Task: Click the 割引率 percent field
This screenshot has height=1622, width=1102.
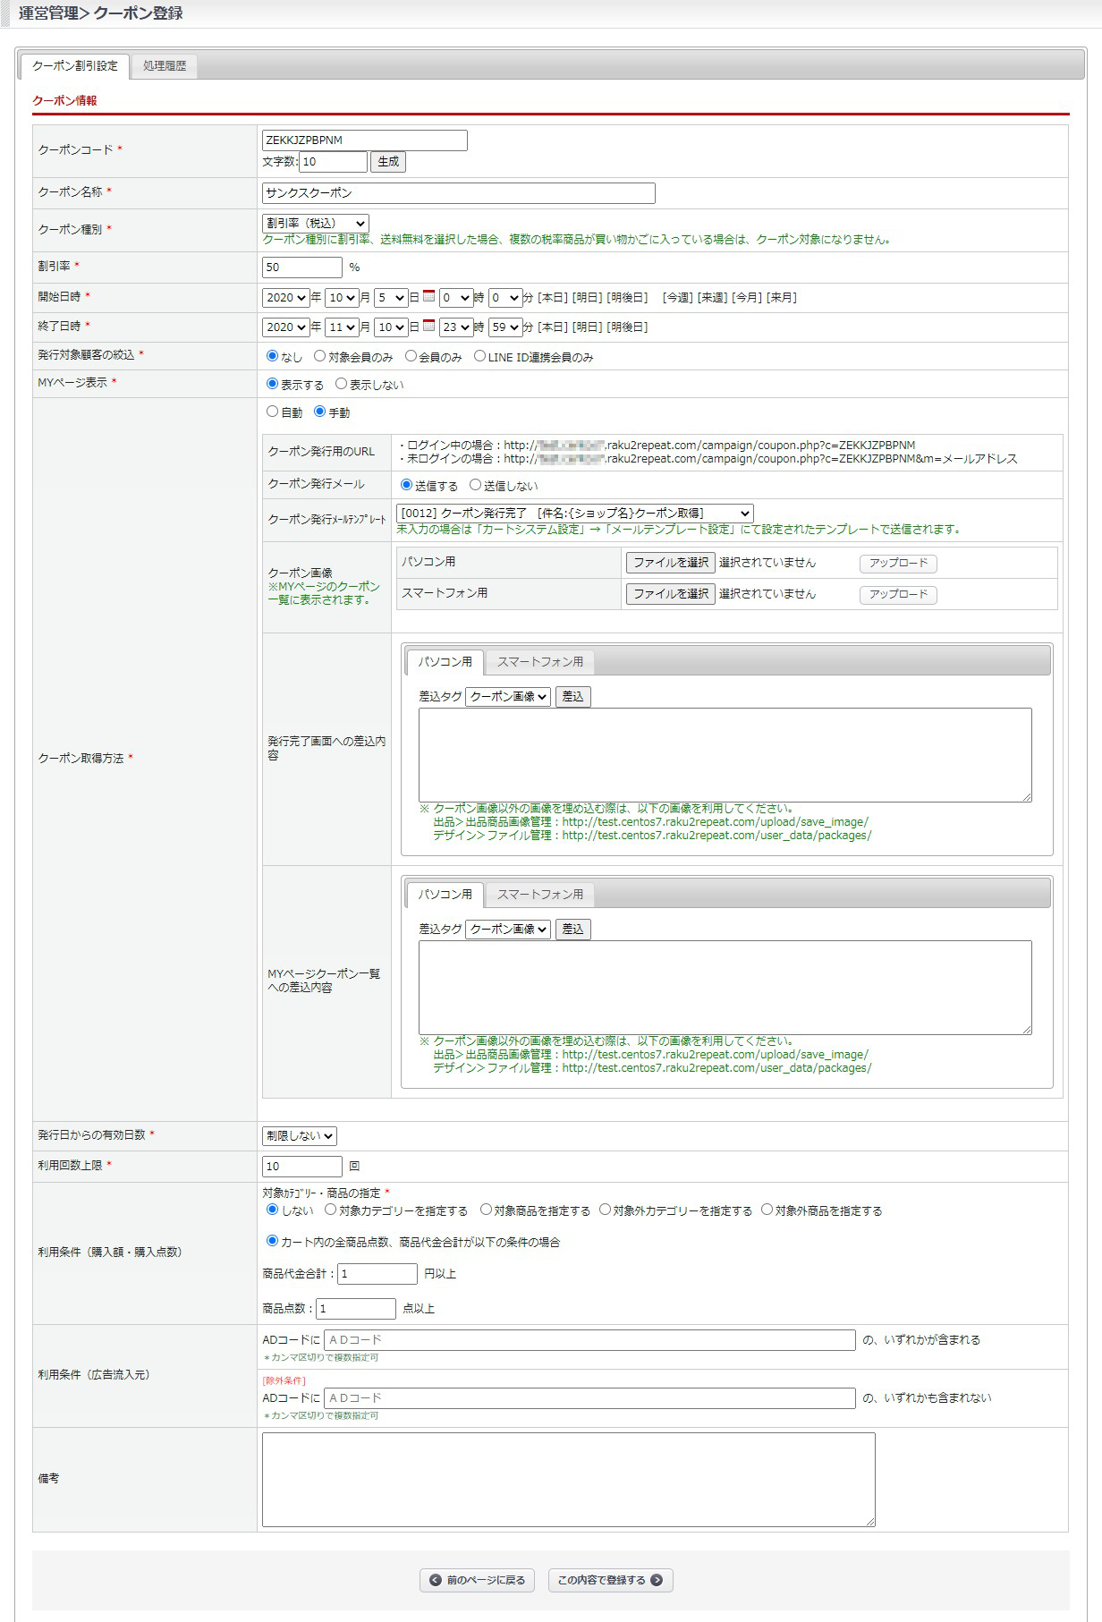Action: [302, 268]
